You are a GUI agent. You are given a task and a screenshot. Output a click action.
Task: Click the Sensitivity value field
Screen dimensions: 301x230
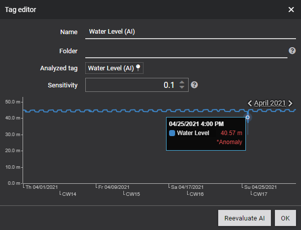point(136,85)
